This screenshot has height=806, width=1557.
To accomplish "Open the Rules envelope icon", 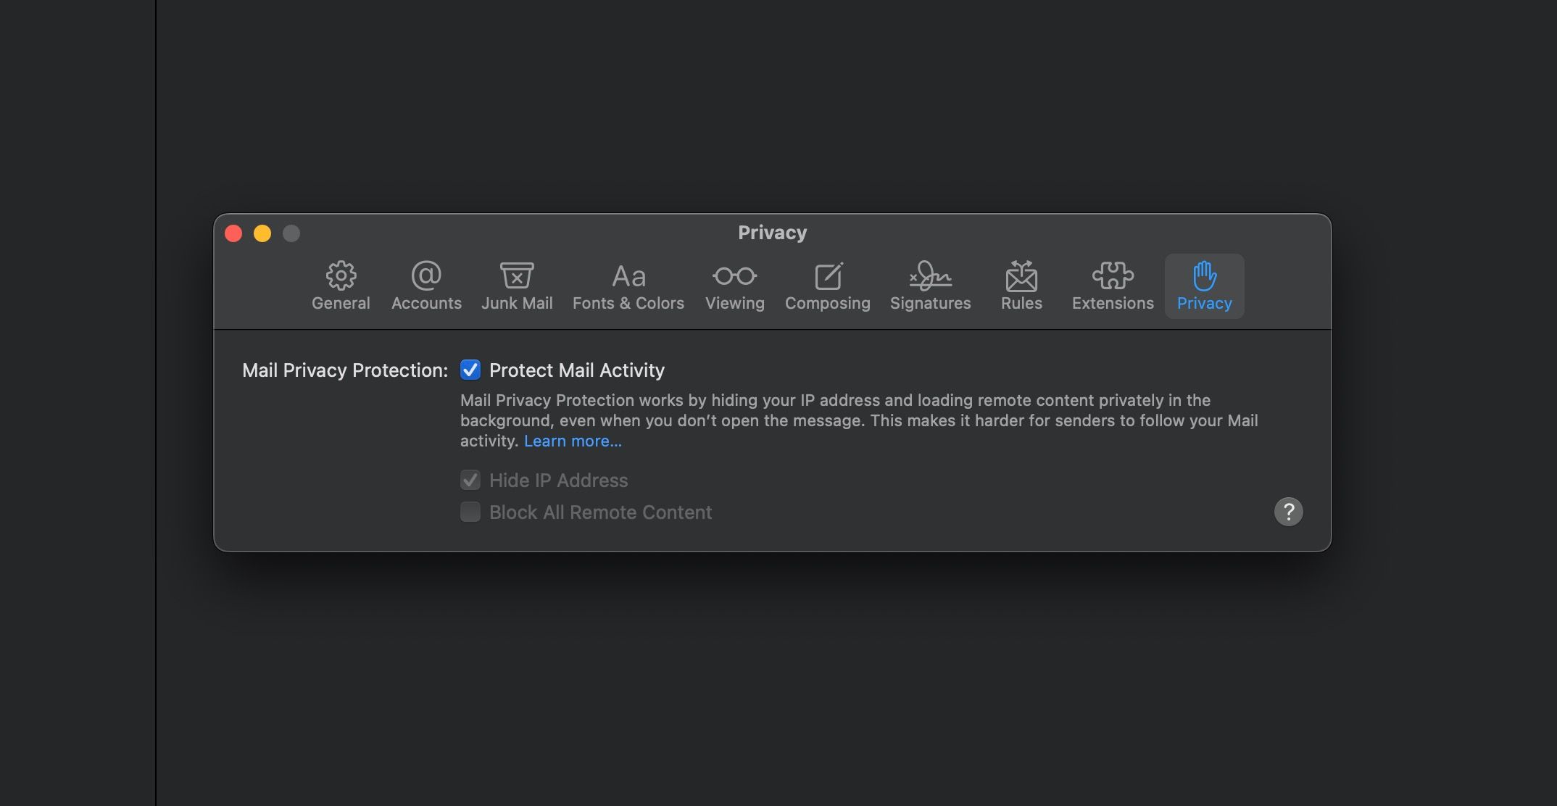I will coord(1021,275).
